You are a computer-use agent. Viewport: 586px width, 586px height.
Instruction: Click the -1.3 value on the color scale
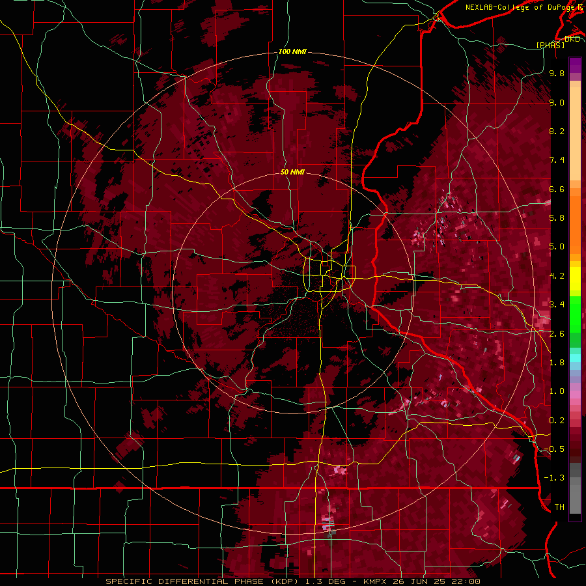pos(554,478)
